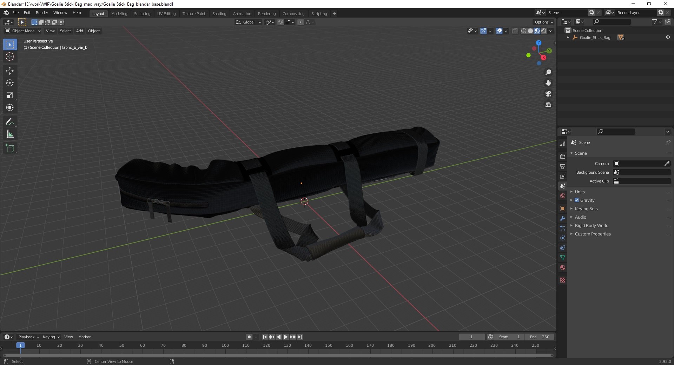Switch to wireframe viewport shading
This screenshot has height=365, width=674.
(x=524, y=31)
